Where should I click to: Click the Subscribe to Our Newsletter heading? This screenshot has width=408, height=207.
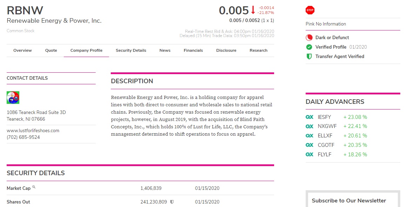pos(349,200)
